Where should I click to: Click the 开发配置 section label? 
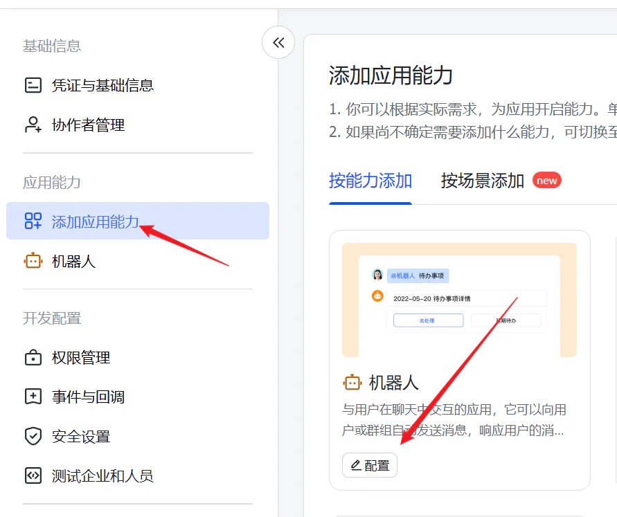point(52,318)
